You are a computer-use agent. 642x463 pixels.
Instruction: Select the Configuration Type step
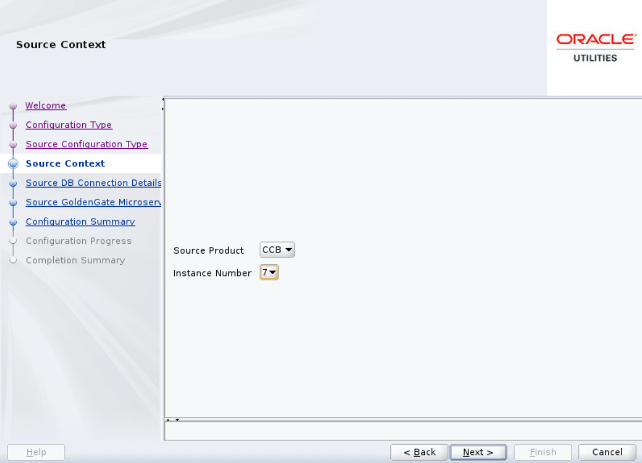click(x=69, y=125)
